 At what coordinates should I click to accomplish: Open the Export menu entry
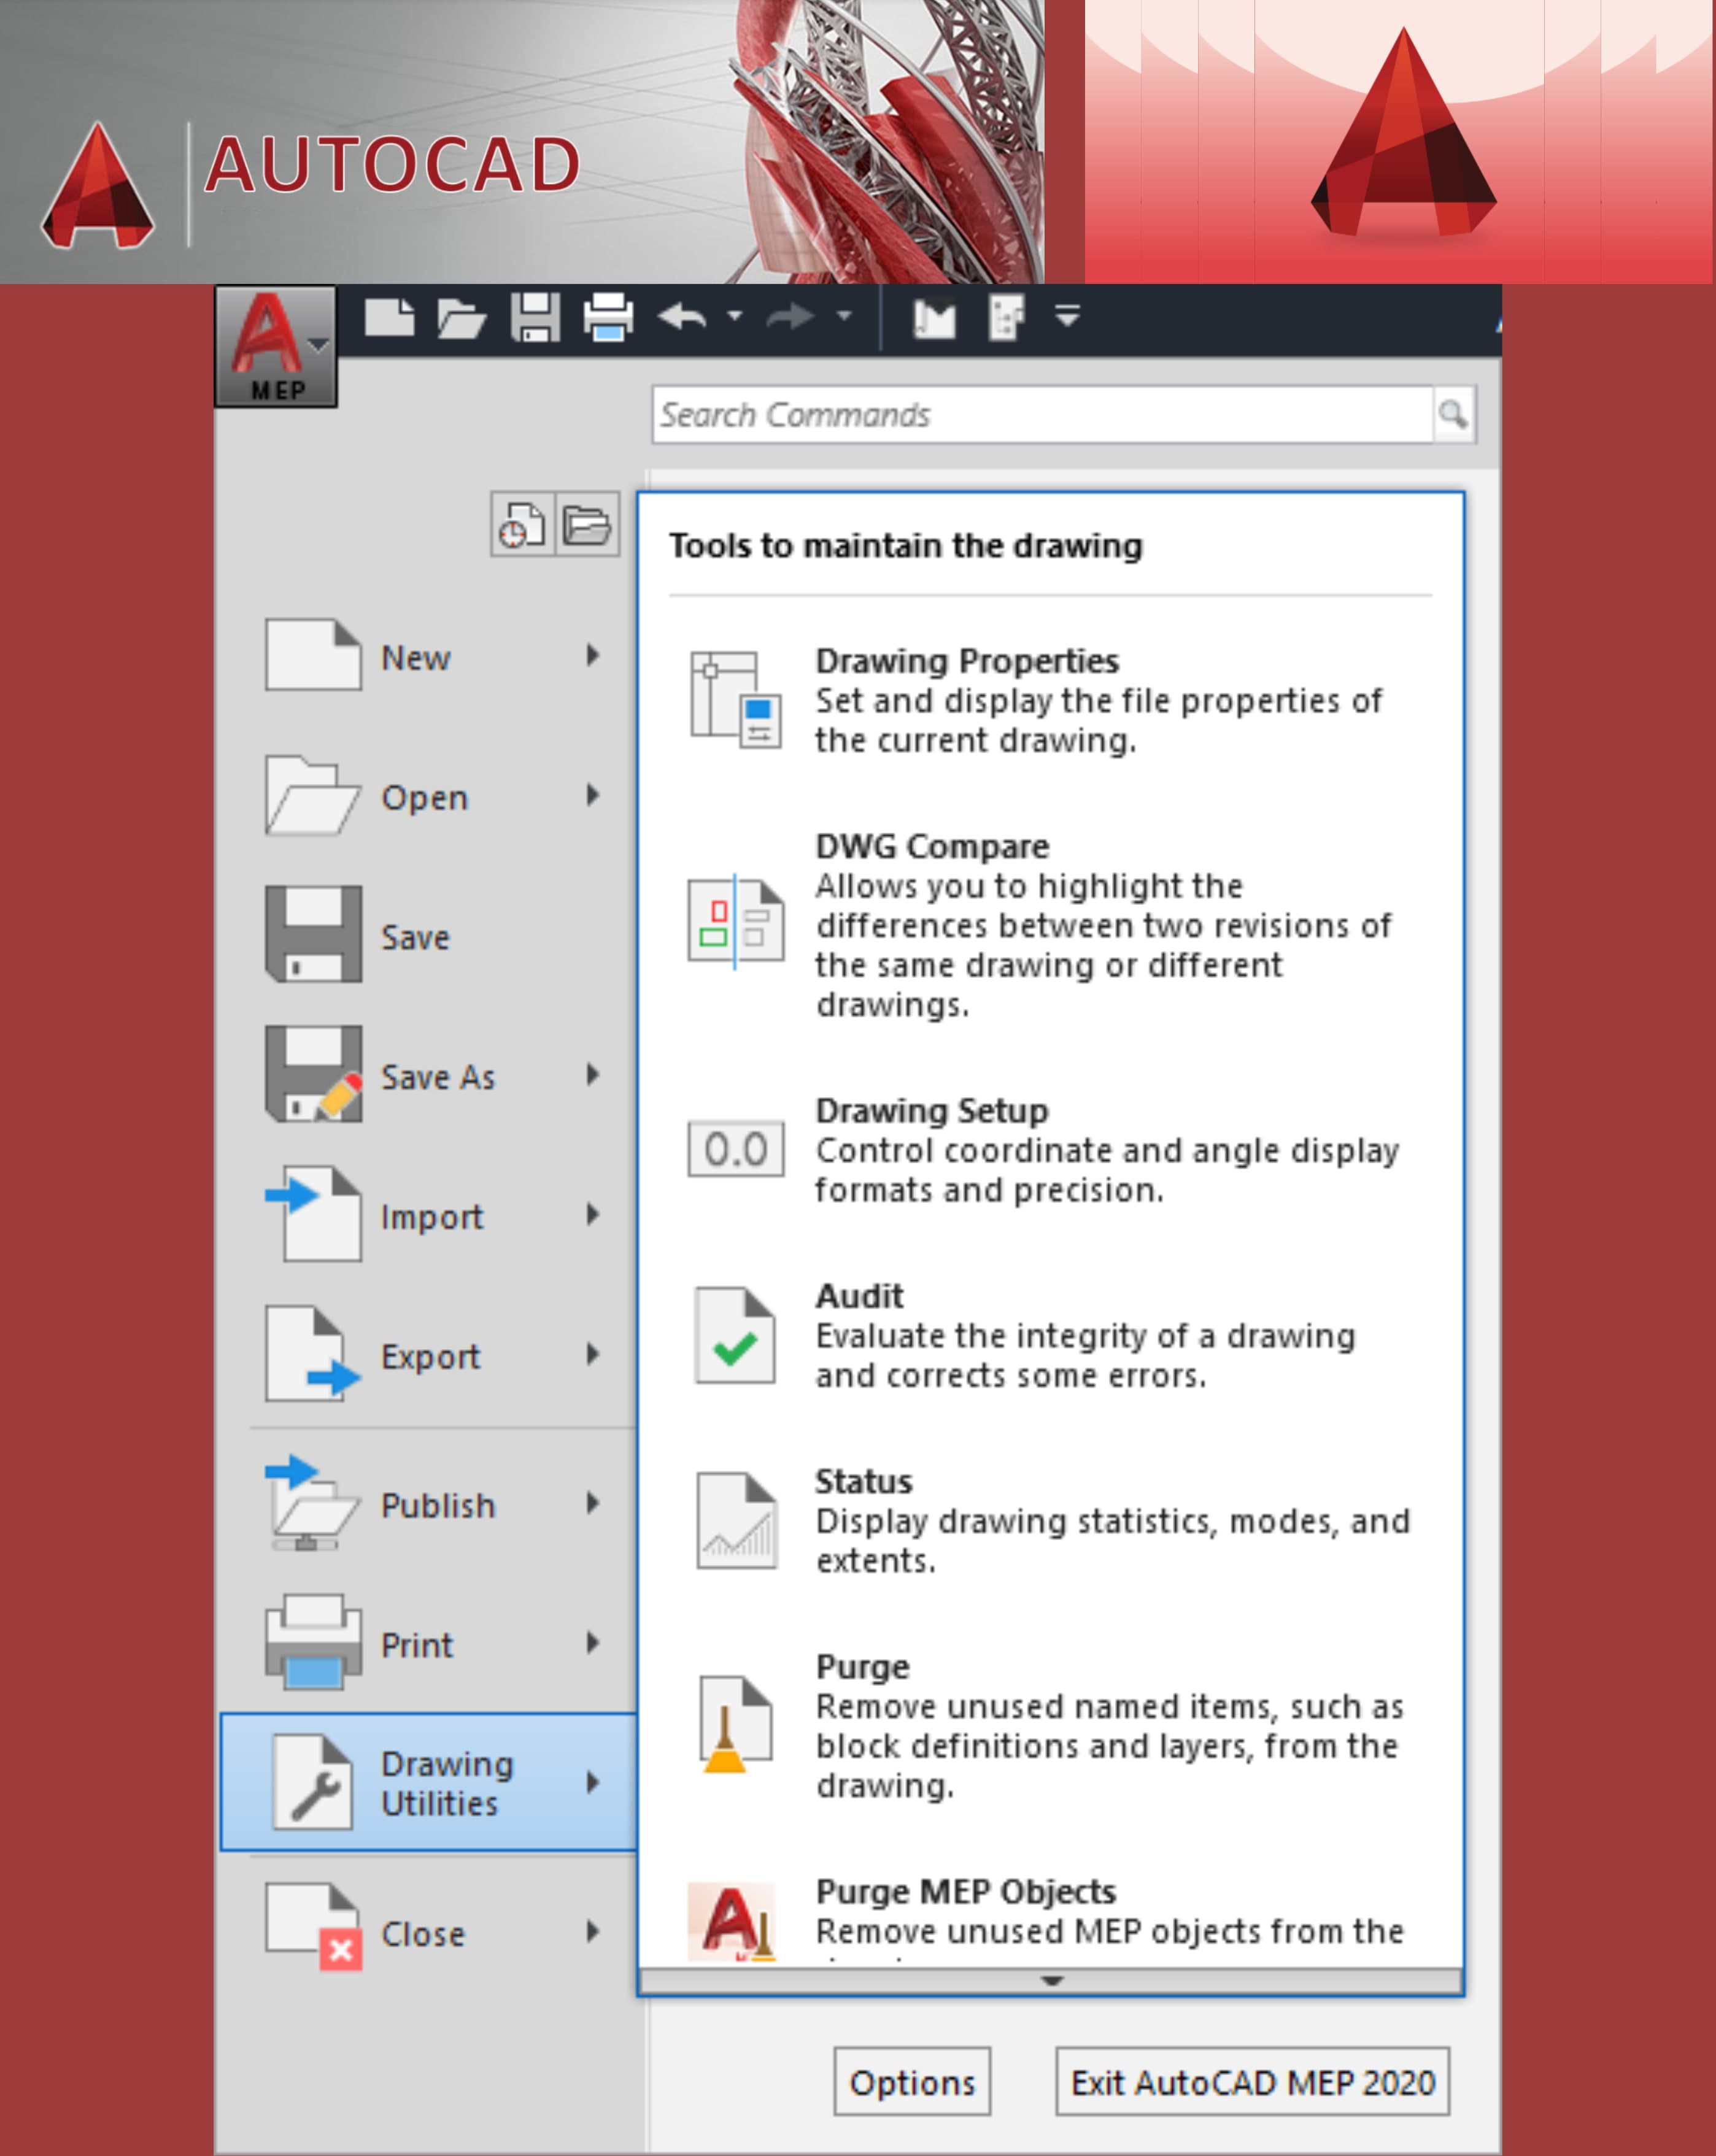(430, 1356)
